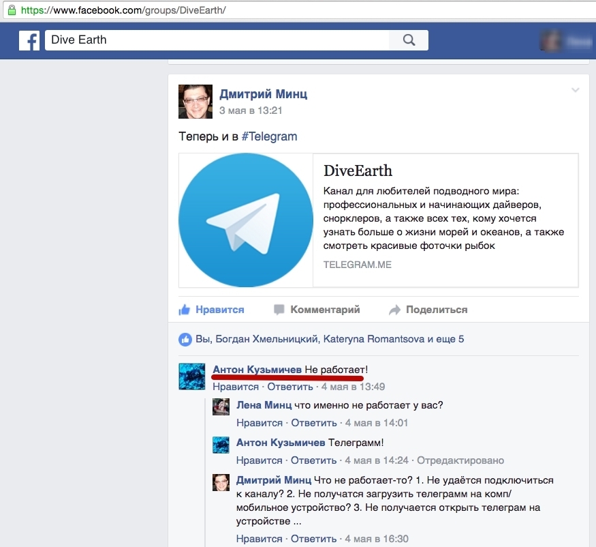Open Дмитрий Минц's avatar in post header
The width and height of the screenshot is (596, 547).
[x=195, y=102]
